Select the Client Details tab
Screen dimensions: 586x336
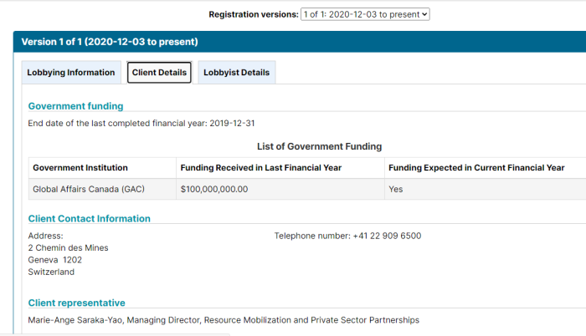pos(159,73)
